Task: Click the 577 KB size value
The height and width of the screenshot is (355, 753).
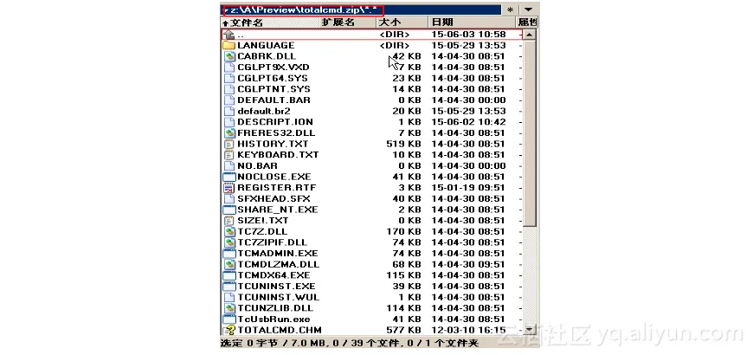Action: click(403, 331)
